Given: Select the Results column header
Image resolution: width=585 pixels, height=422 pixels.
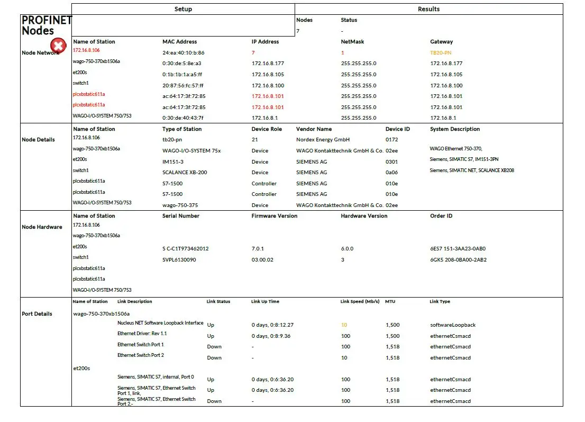Looking at the screenshot, I should click(428, 9).
